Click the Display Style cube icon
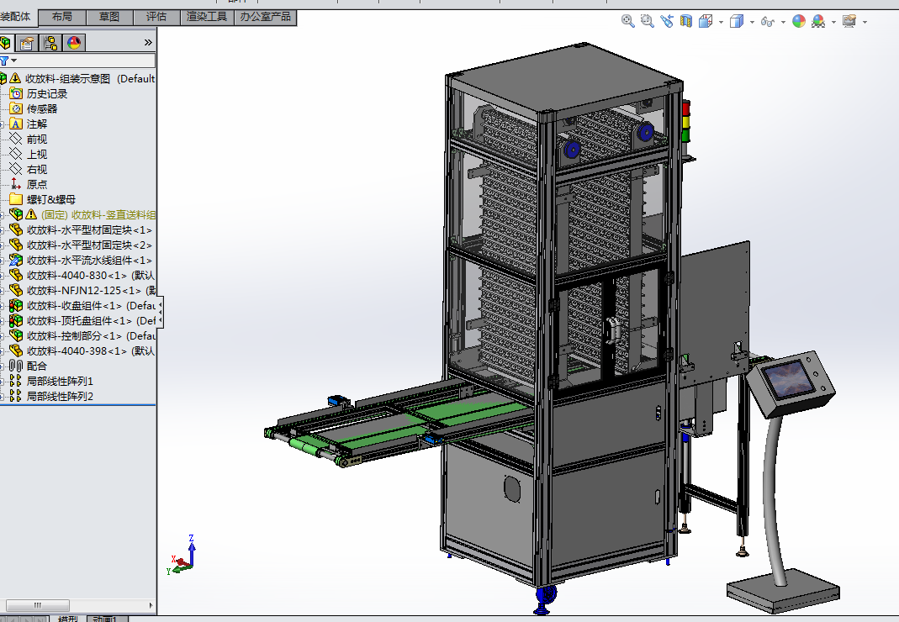 click(737, 21)
